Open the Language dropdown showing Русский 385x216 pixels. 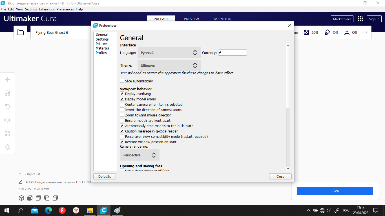point(169,53)
